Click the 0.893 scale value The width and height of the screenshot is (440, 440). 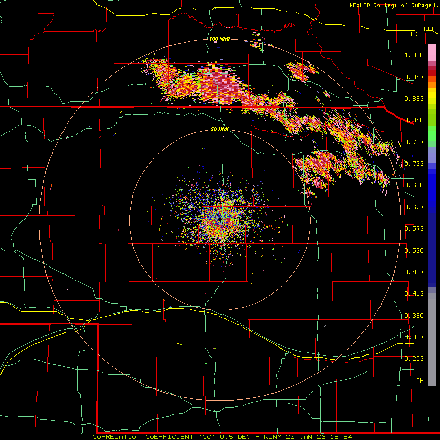[x=414, y=98]
